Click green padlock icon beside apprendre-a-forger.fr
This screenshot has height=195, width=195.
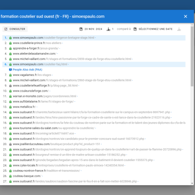pos(11,48)
